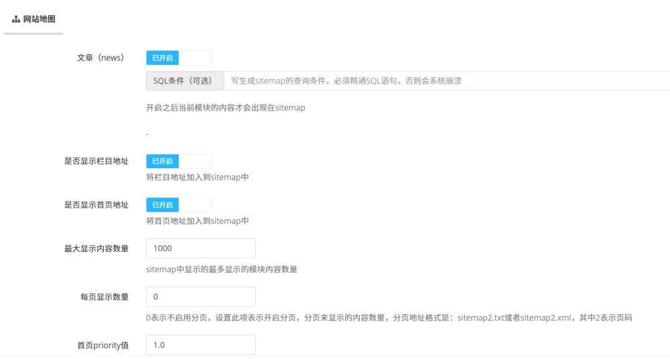This screenshot has height=359, width=670.
Task: Turn off the 是否显示首页地址 switch
Action: point(178,205)
